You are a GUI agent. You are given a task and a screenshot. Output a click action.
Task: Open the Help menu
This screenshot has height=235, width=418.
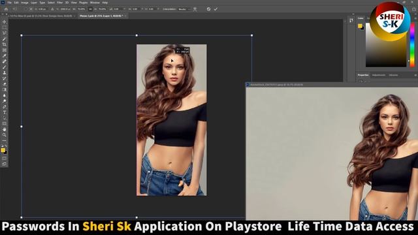pyautogui.click(x=105, y=3)
